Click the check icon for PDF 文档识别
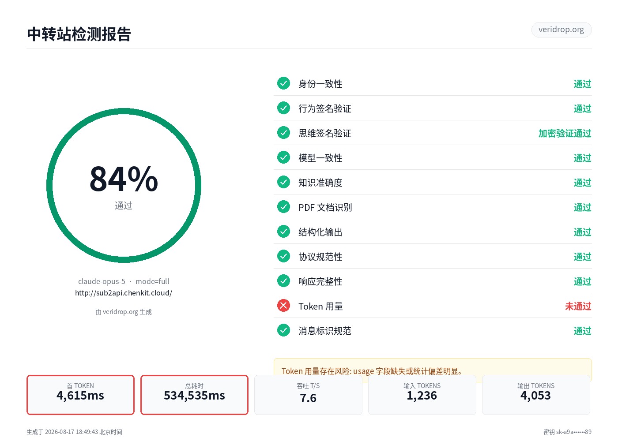 283,207
